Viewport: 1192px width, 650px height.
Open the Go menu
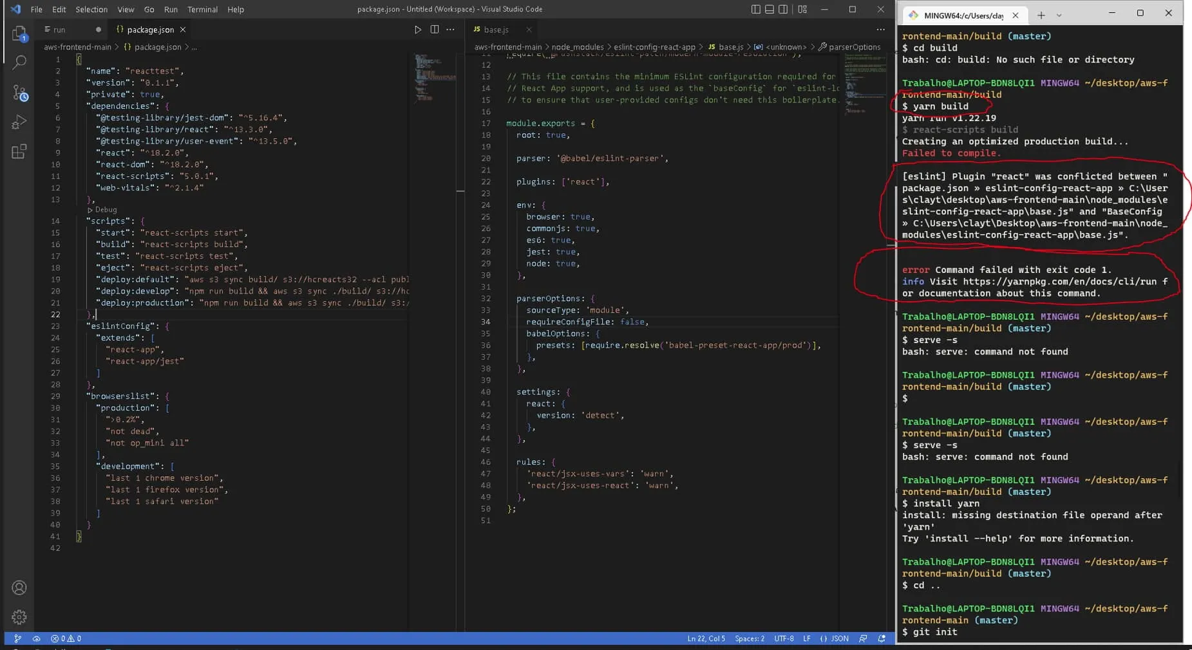tap(149, 9)
